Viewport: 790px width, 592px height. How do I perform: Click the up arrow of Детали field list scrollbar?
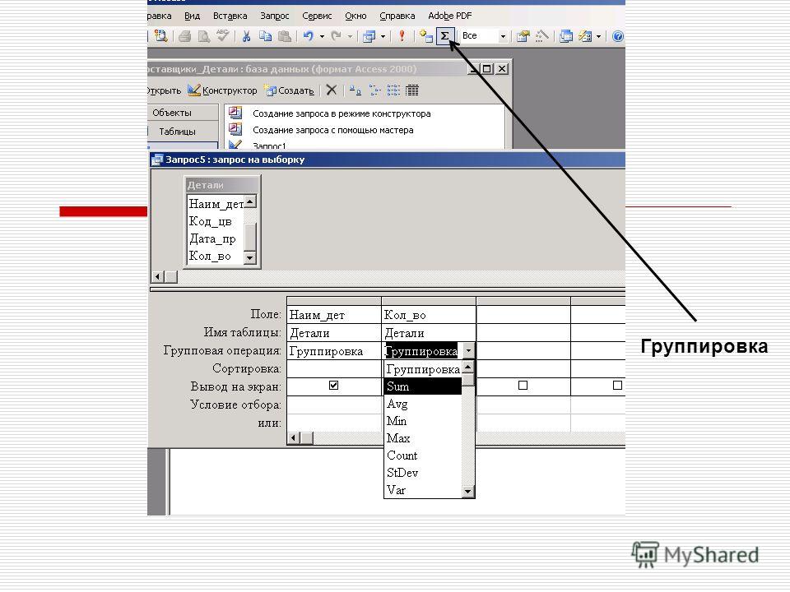250,202
